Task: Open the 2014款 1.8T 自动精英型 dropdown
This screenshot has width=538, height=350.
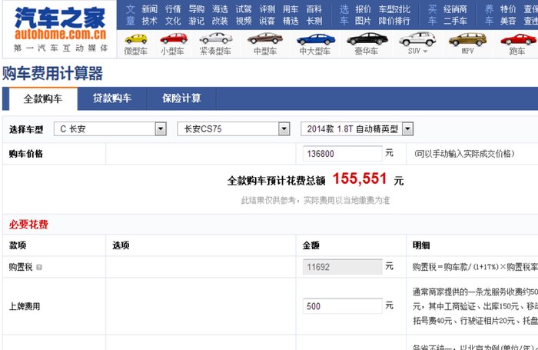Action: point(357,129)
